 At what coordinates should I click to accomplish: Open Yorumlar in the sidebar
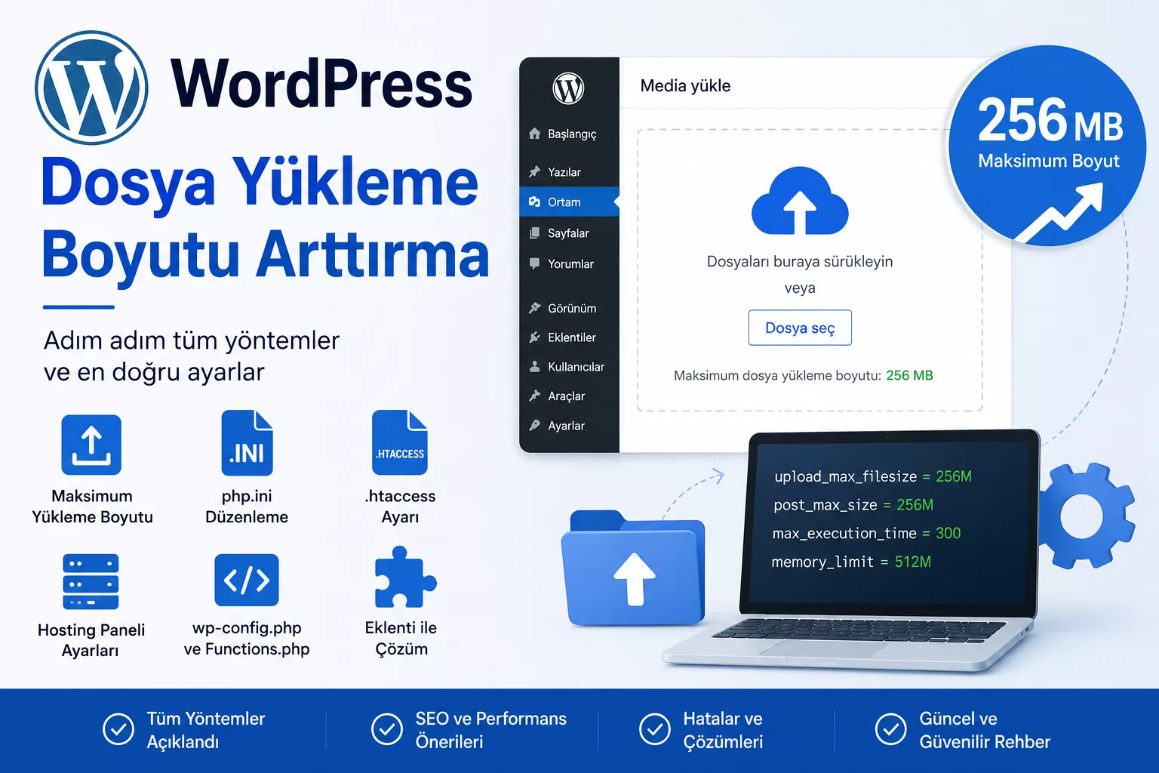click(569, 263)
